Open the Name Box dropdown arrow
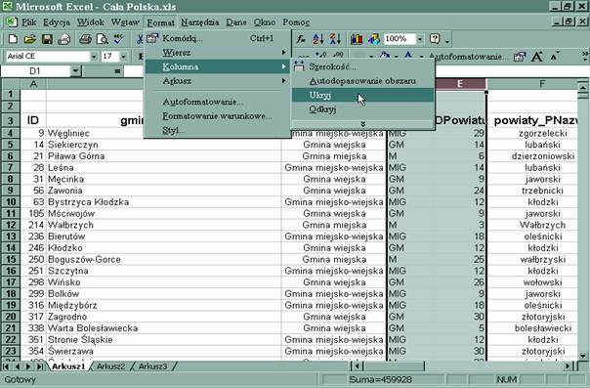The width and height of the screenshot is (590, 388). tap(75, 70)
